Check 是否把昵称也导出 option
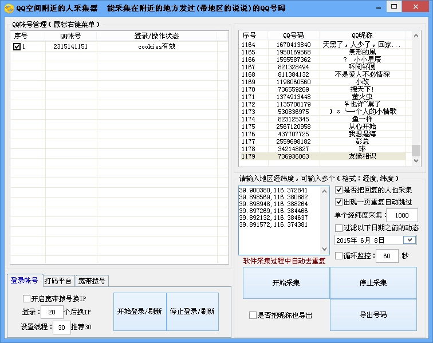433x343 pixels. [x=253, y=316]
